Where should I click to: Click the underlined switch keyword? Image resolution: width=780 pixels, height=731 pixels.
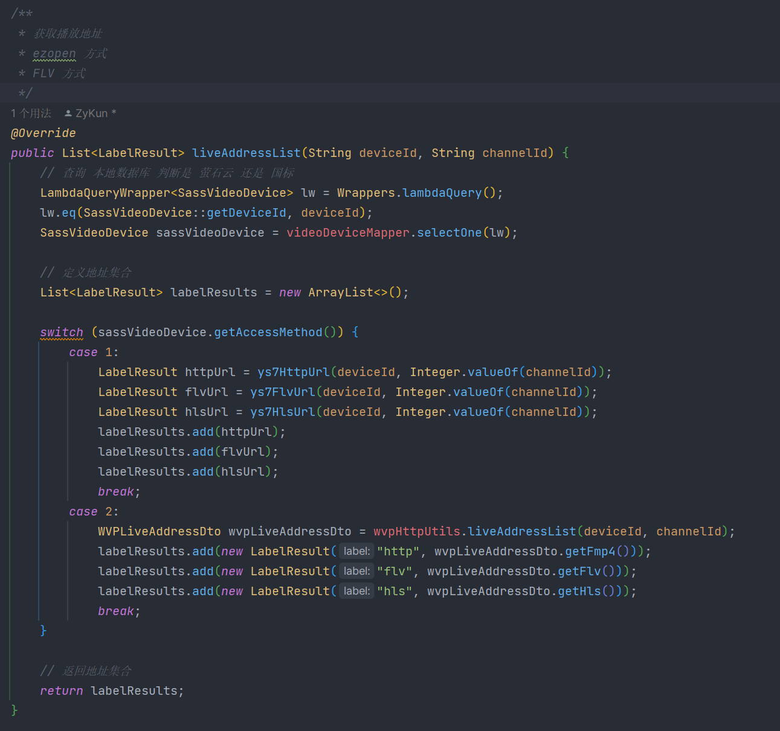62,332
